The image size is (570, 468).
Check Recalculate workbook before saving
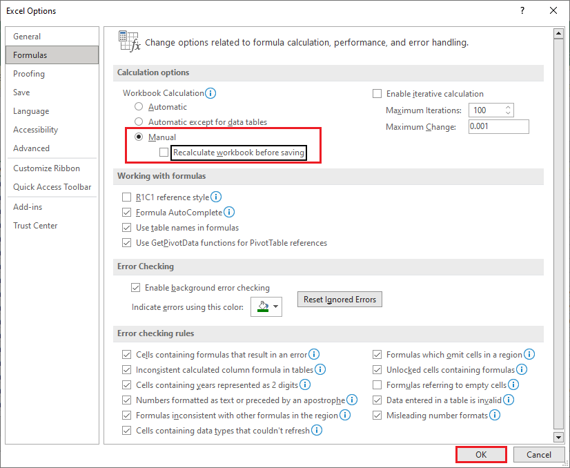tap(164, 152)
